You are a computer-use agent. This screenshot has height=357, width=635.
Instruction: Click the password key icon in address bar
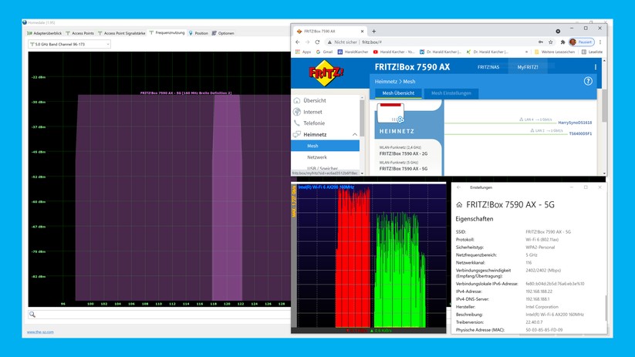coord(541,42)
